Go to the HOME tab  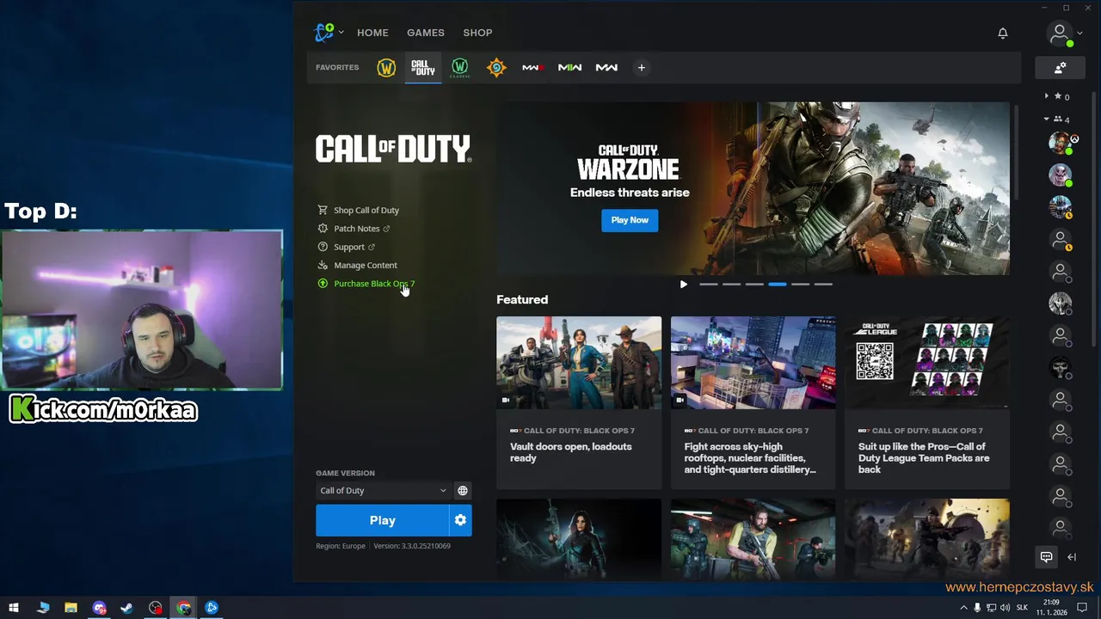tap(372, 33)
